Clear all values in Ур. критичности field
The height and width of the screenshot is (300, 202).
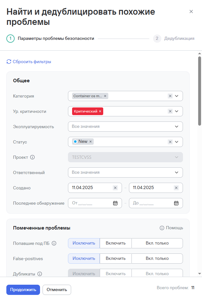170,111
